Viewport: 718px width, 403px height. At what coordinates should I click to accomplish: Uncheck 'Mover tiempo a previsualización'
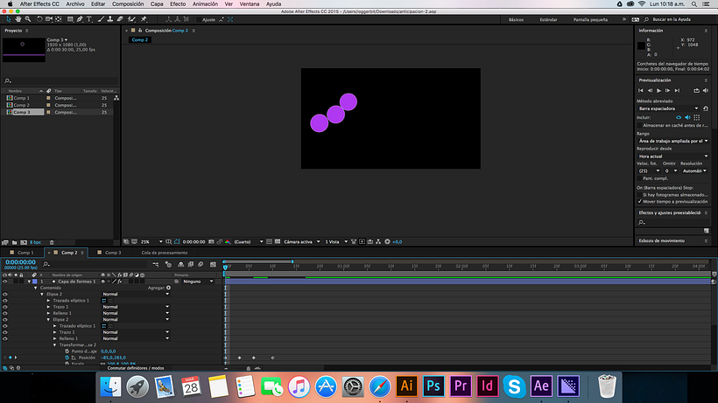640,200
